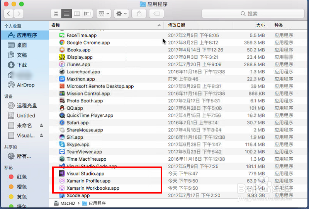Viewport: 309px width, 209px height.
Task: Eject the Visual... volume
Action: click(41, 136)
